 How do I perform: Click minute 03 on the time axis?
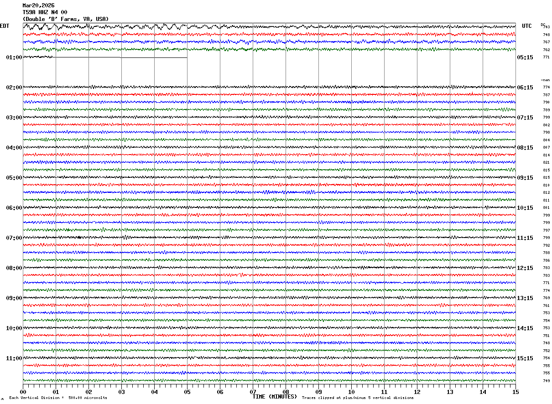[121, 392]
